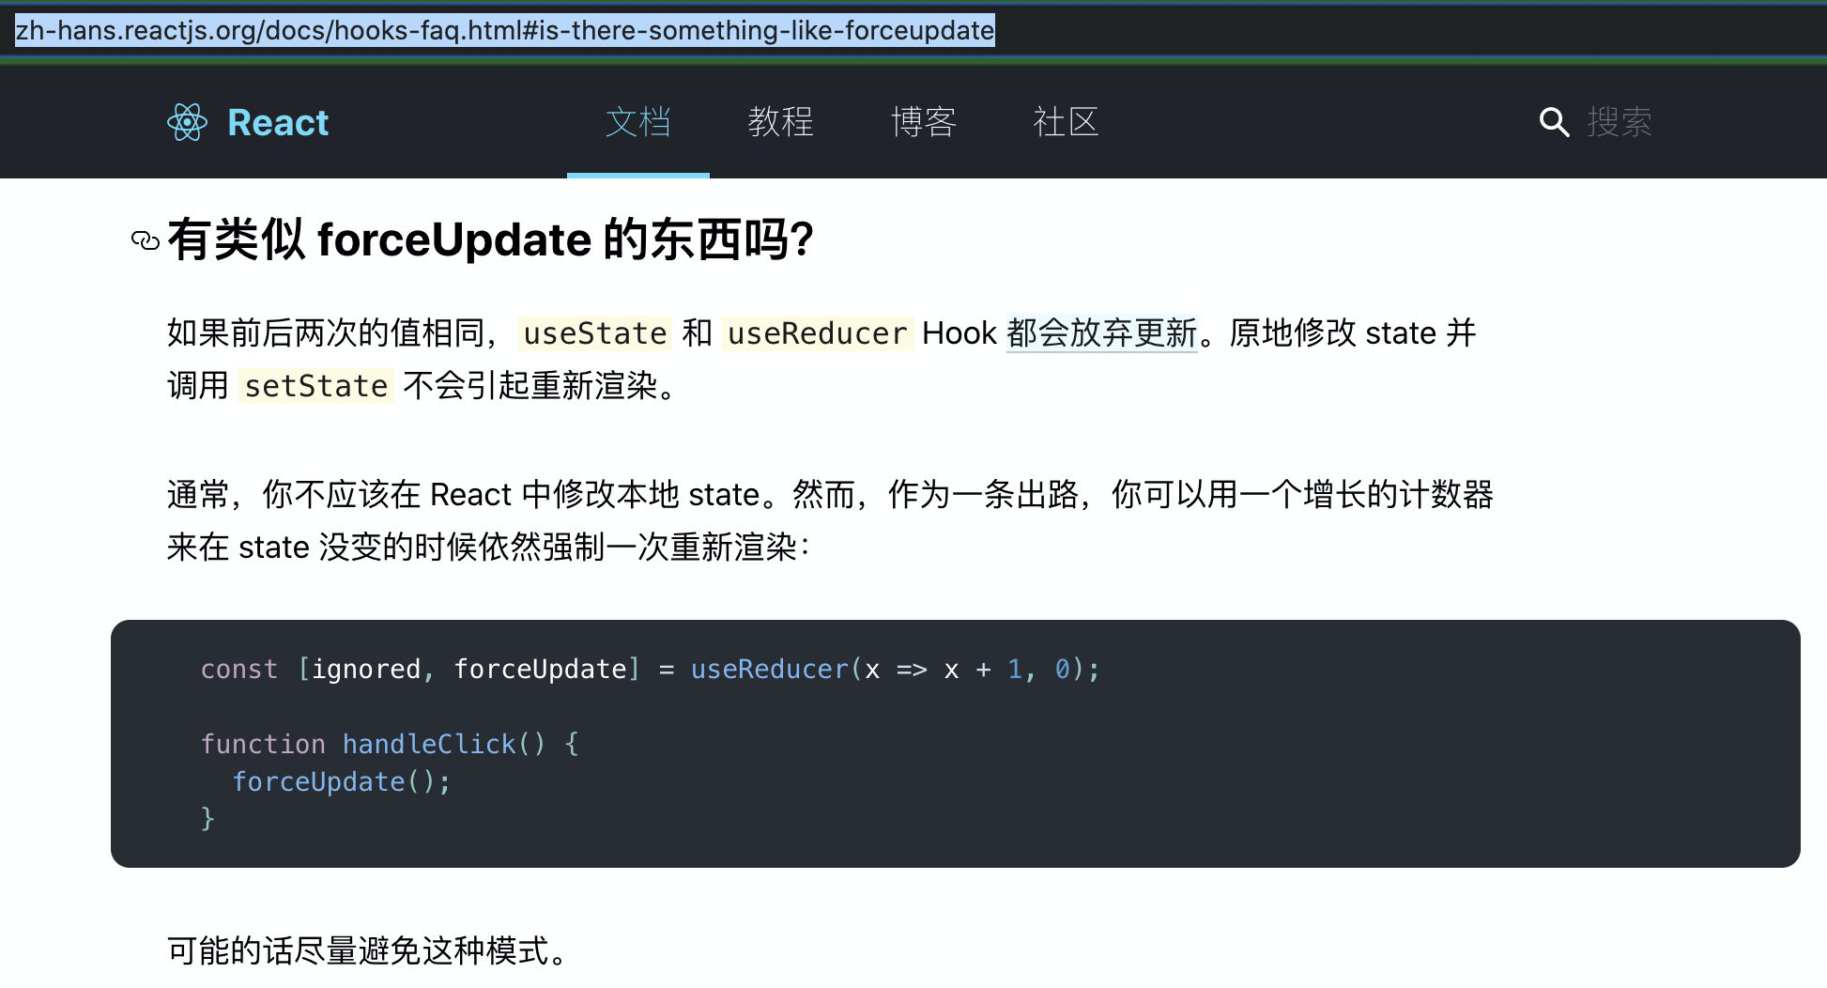This screenshot has height=988, width=1827.
Task: Click the inline code useState
Action: [x=595, y=333]
